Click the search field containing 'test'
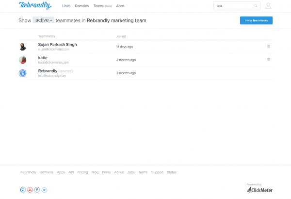Image resolution: width=291 pixels, height=199 pixels. coord(233,6)
